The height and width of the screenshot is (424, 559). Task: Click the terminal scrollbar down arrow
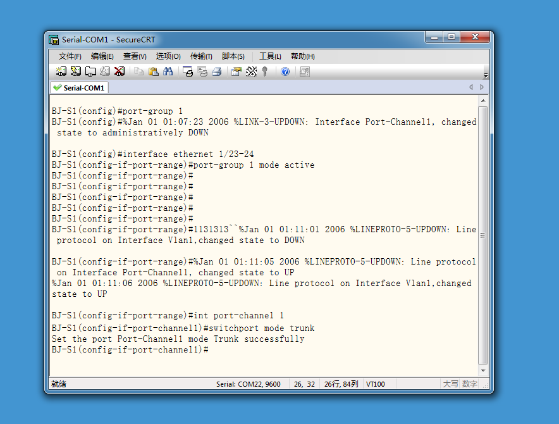(x=483, y=370)
